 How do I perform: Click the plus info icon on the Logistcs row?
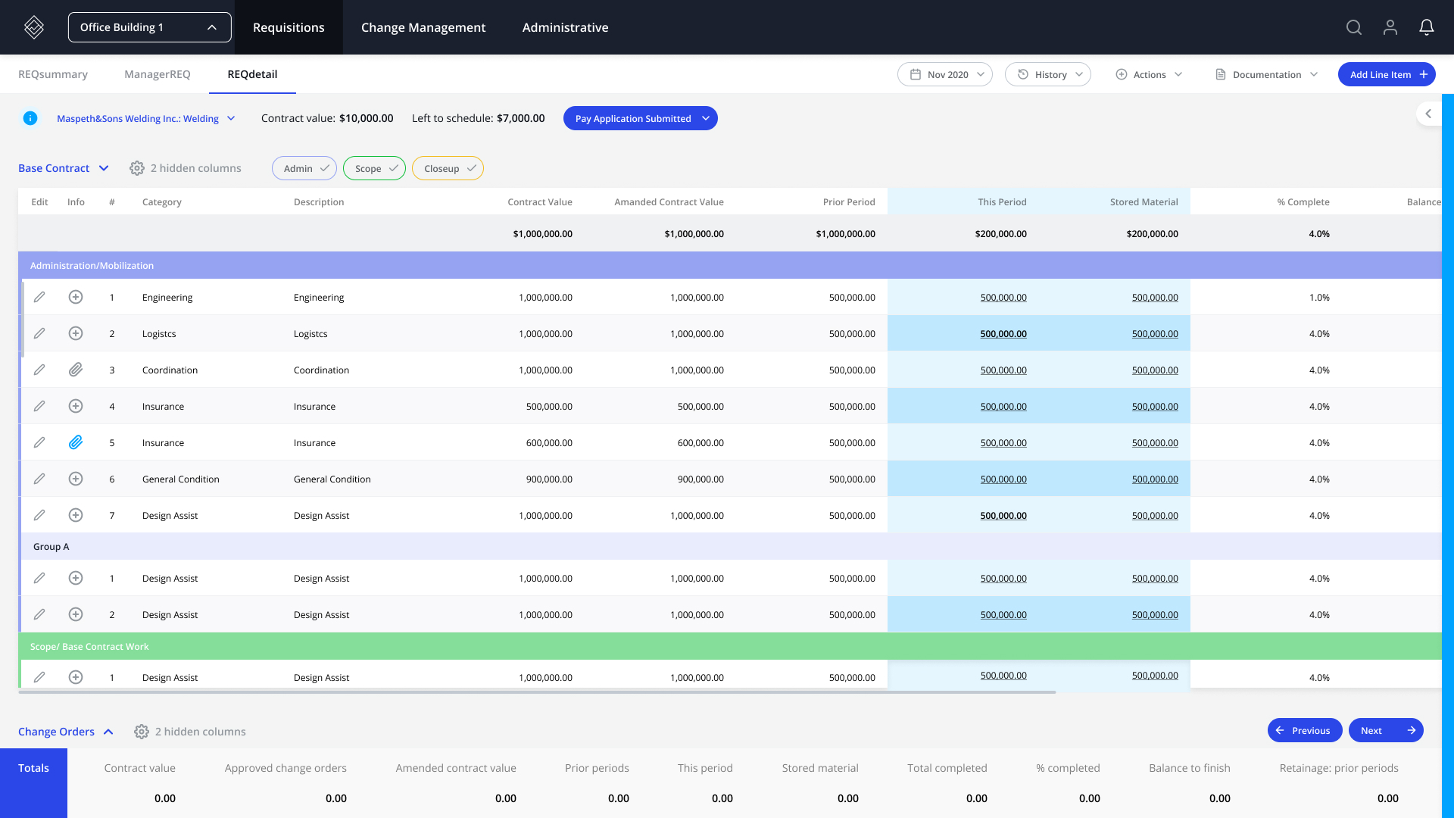[x=75, y=333]
